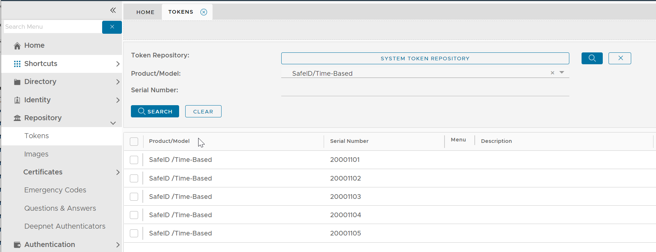
Task: Select the checkbox for token 20001104
Action: [134, 215]
